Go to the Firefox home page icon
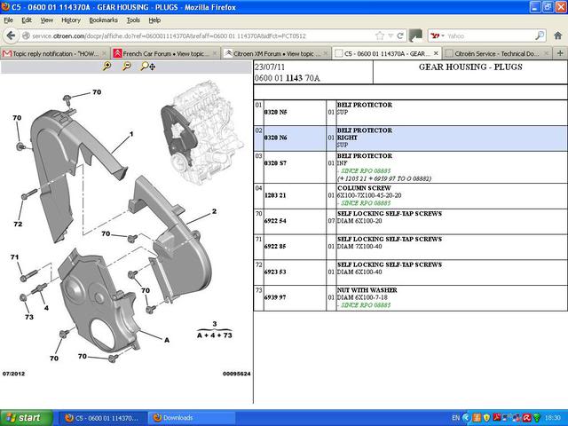 tap(558, 35)
